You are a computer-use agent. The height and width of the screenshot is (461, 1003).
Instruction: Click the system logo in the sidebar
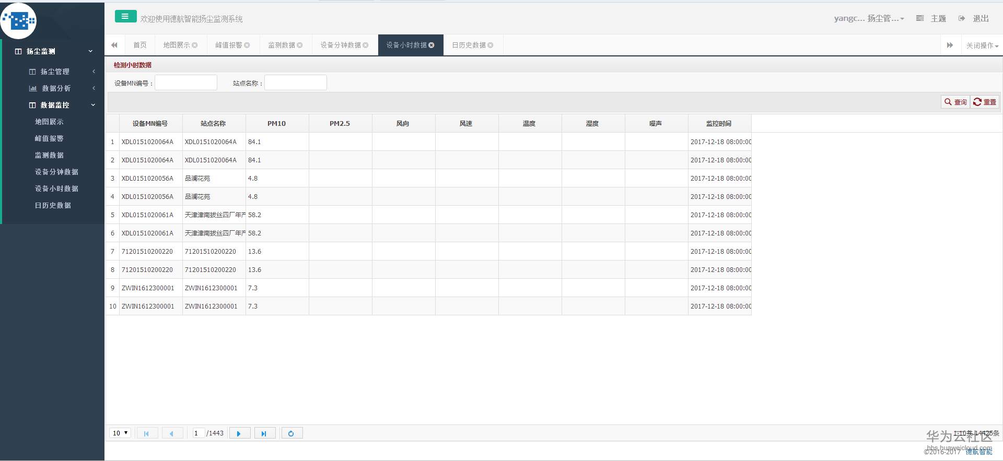tap(19, 21)
